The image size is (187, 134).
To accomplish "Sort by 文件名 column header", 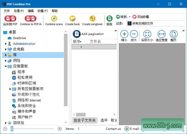I will click(95, 41).
